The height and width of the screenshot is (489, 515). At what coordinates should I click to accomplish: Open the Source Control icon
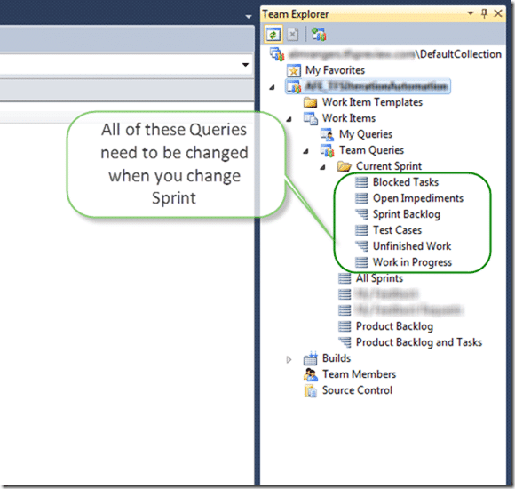click(x=311, y=390)
